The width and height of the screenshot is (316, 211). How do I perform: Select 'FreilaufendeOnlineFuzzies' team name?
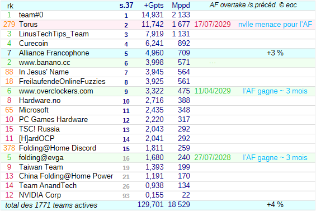[x=62, y=82]
